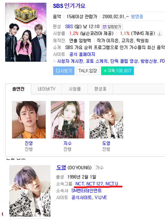The height and width of the screenshot is (220, 165).
Task: Click the TALK 입장 button
Action: [88, 71]
